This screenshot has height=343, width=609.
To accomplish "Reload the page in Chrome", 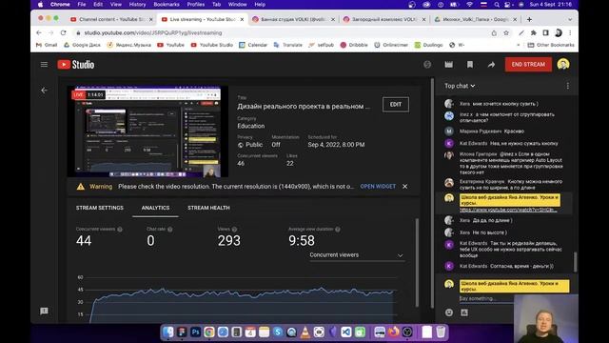I will point(64,33).
